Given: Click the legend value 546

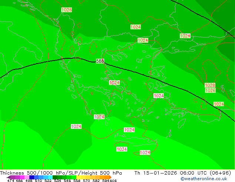Looking at the screenshot, I should [67, 181].
